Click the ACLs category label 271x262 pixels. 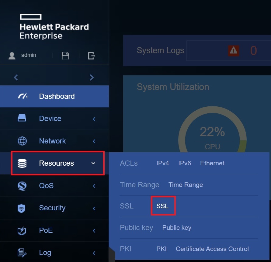pos(129,163)
